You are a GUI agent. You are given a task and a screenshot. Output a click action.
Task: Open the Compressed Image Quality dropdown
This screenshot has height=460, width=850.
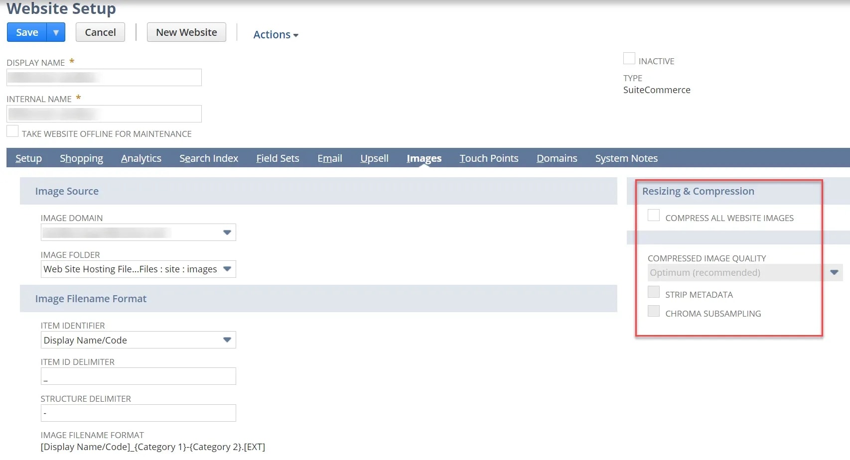745,273
